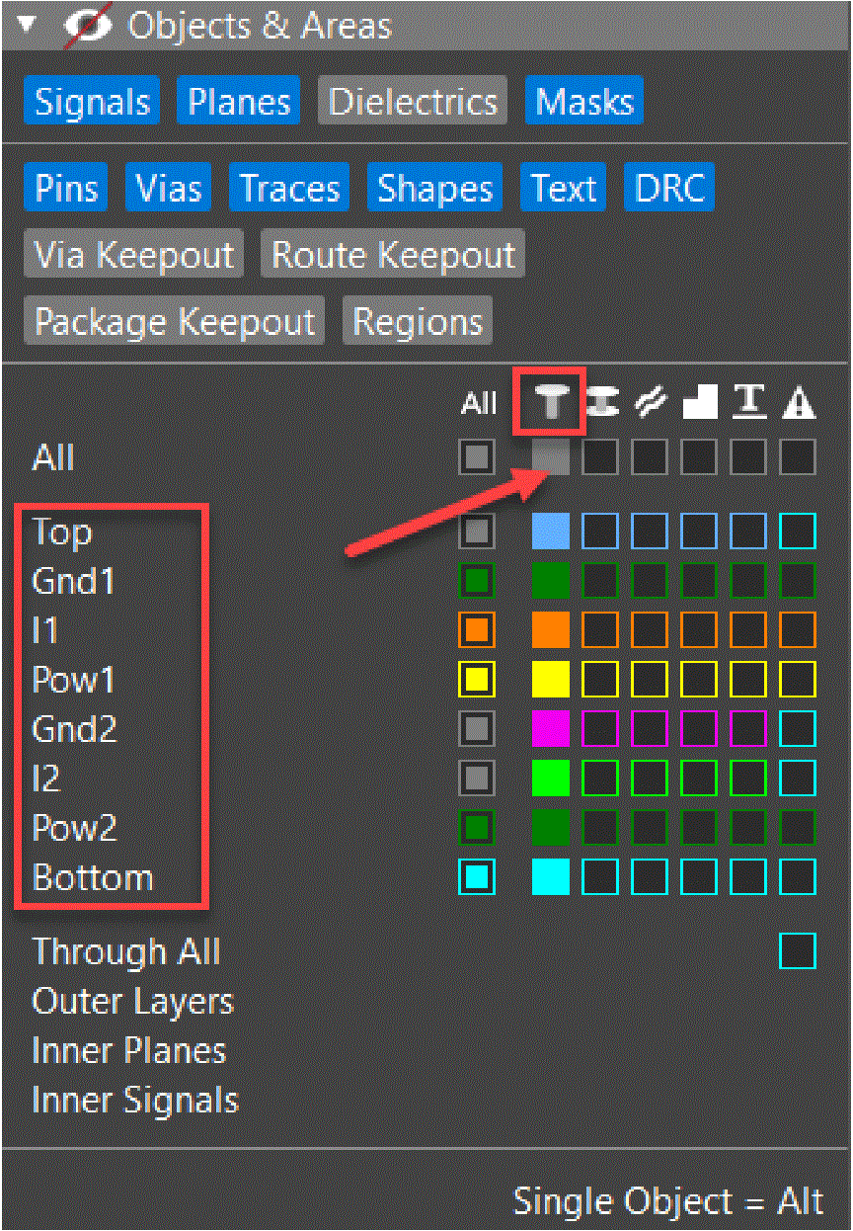Click the Text column header icon
The image size is (853, 1231).
(x=749, y=401)
